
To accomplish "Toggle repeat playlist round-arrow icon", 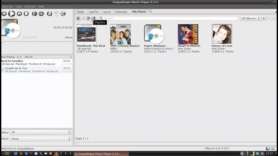I will coord(50,13).
